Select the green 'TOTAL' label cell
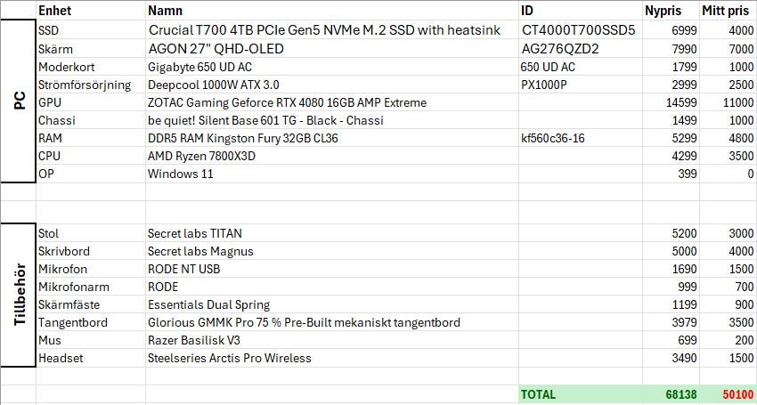Viewport: 757px width, 405px height. [581, 394]
